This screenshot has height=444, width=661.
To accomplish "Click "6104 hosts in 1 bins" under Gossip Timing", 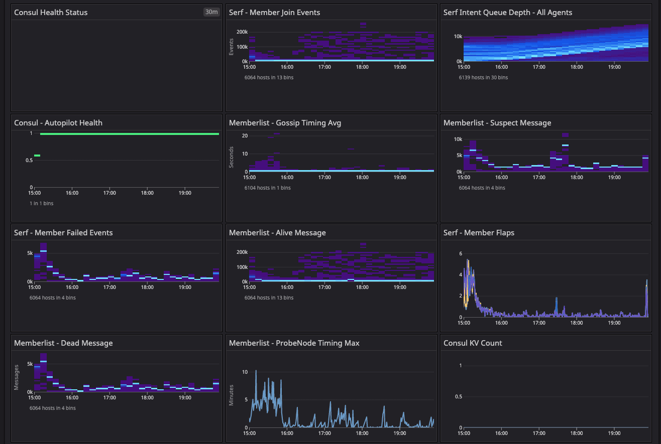I will pyautogui.click(x=267, y=188).
